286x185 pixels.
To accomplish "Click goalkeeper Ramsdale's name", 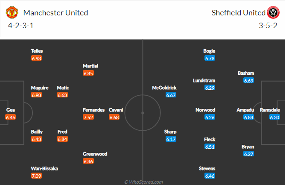I will 269,110.
